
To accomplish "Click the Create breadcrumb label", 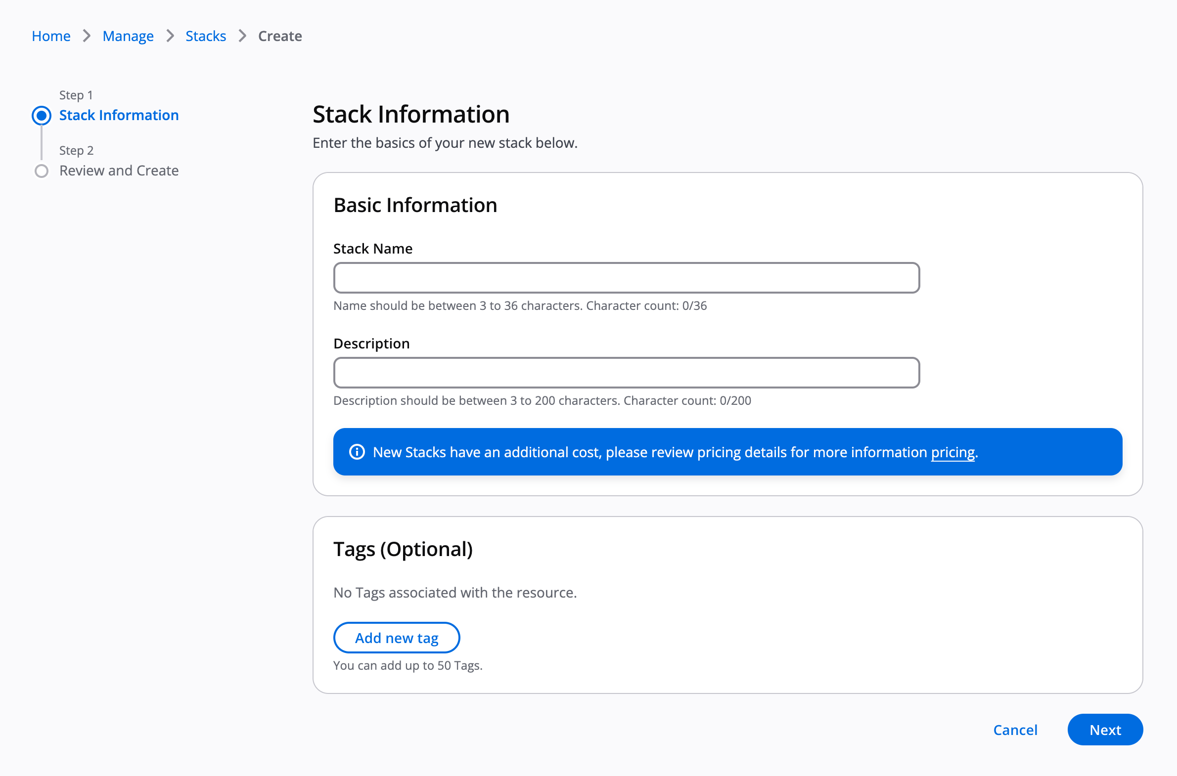I will click(280, 36).
